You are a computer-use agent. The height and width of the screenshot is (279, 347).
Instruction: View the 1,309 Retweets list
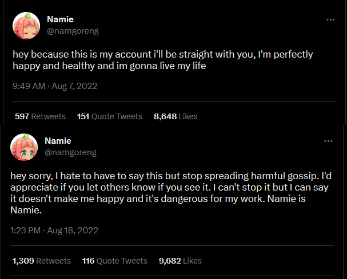41,261
